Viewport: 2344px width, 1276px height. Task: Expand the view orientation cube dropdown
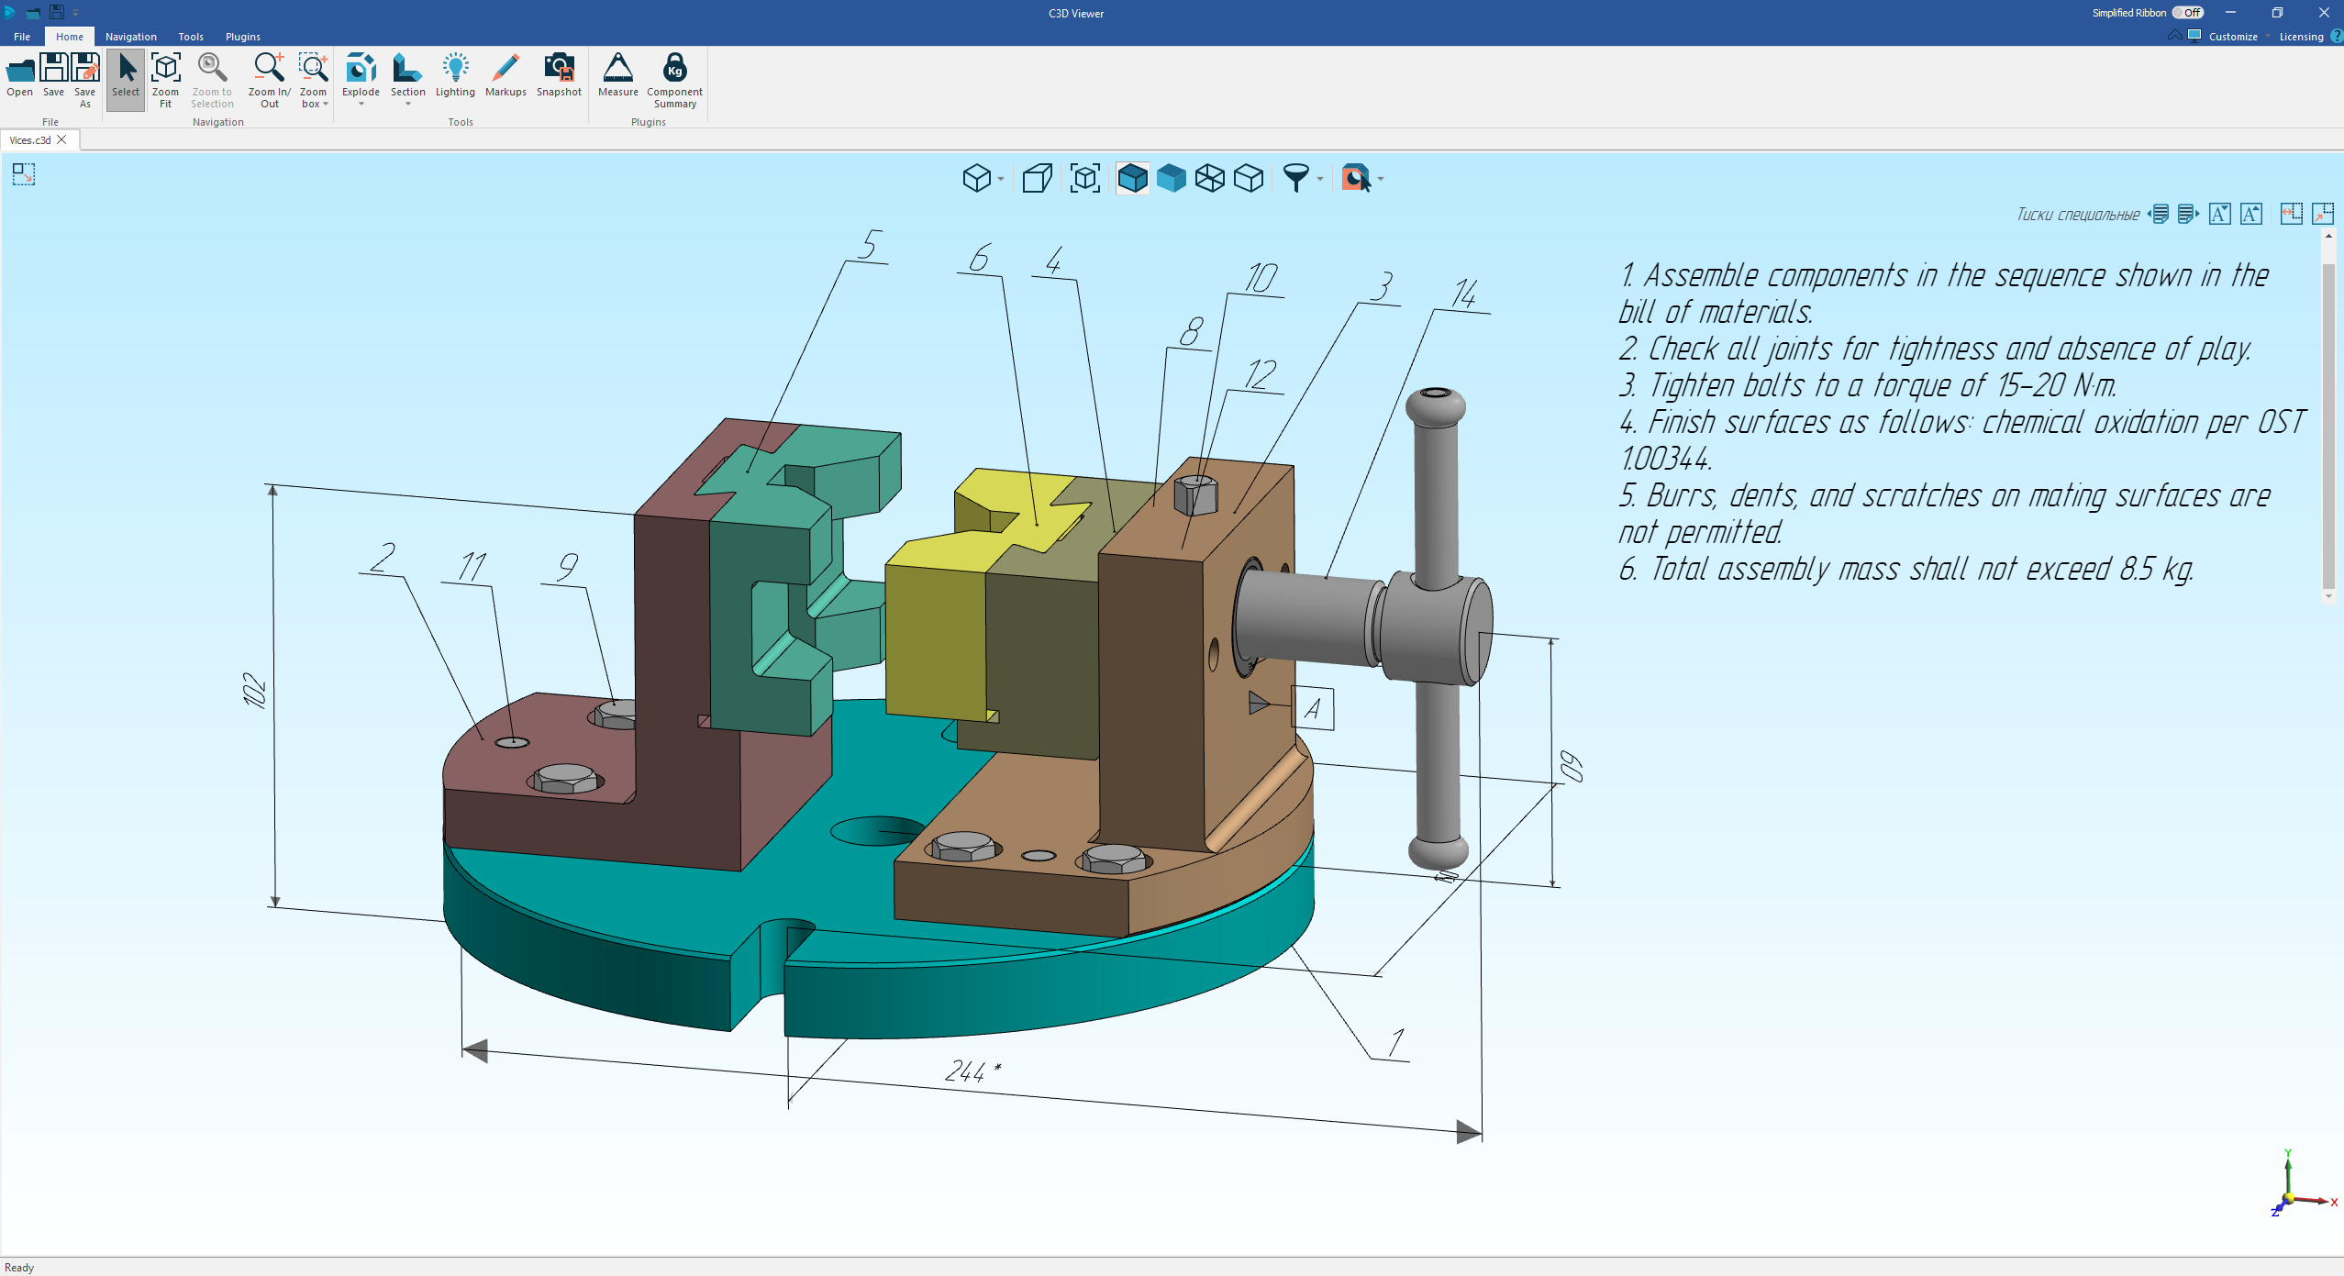(x=1001, y=179)
